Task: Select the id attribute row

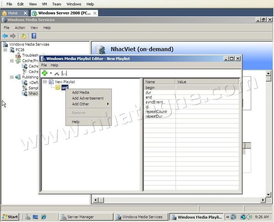Action: (x=191, y=107)
